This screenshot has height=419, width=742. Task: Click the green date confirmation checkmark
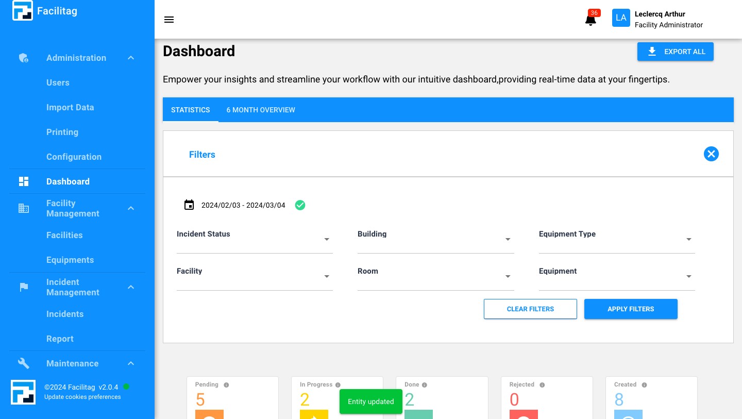pyautogui.click(x=300, y=205)
